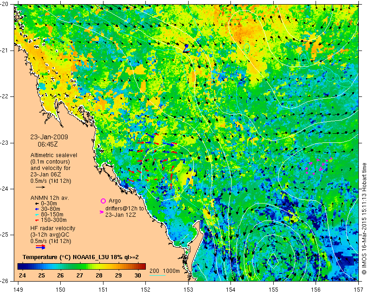Click the black 0-30m ANMN arrow marker
The image size is (368, 294).
pyautogui.click(x=37, y=204)
